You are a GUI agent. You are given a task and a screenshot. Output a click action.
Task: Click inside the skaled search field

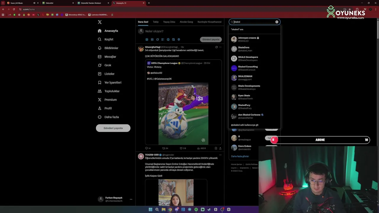coord(254,22)
